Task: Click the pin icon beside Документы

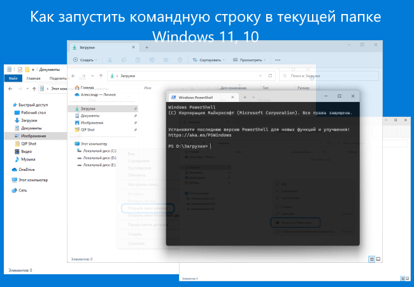Action: [135, 115]
